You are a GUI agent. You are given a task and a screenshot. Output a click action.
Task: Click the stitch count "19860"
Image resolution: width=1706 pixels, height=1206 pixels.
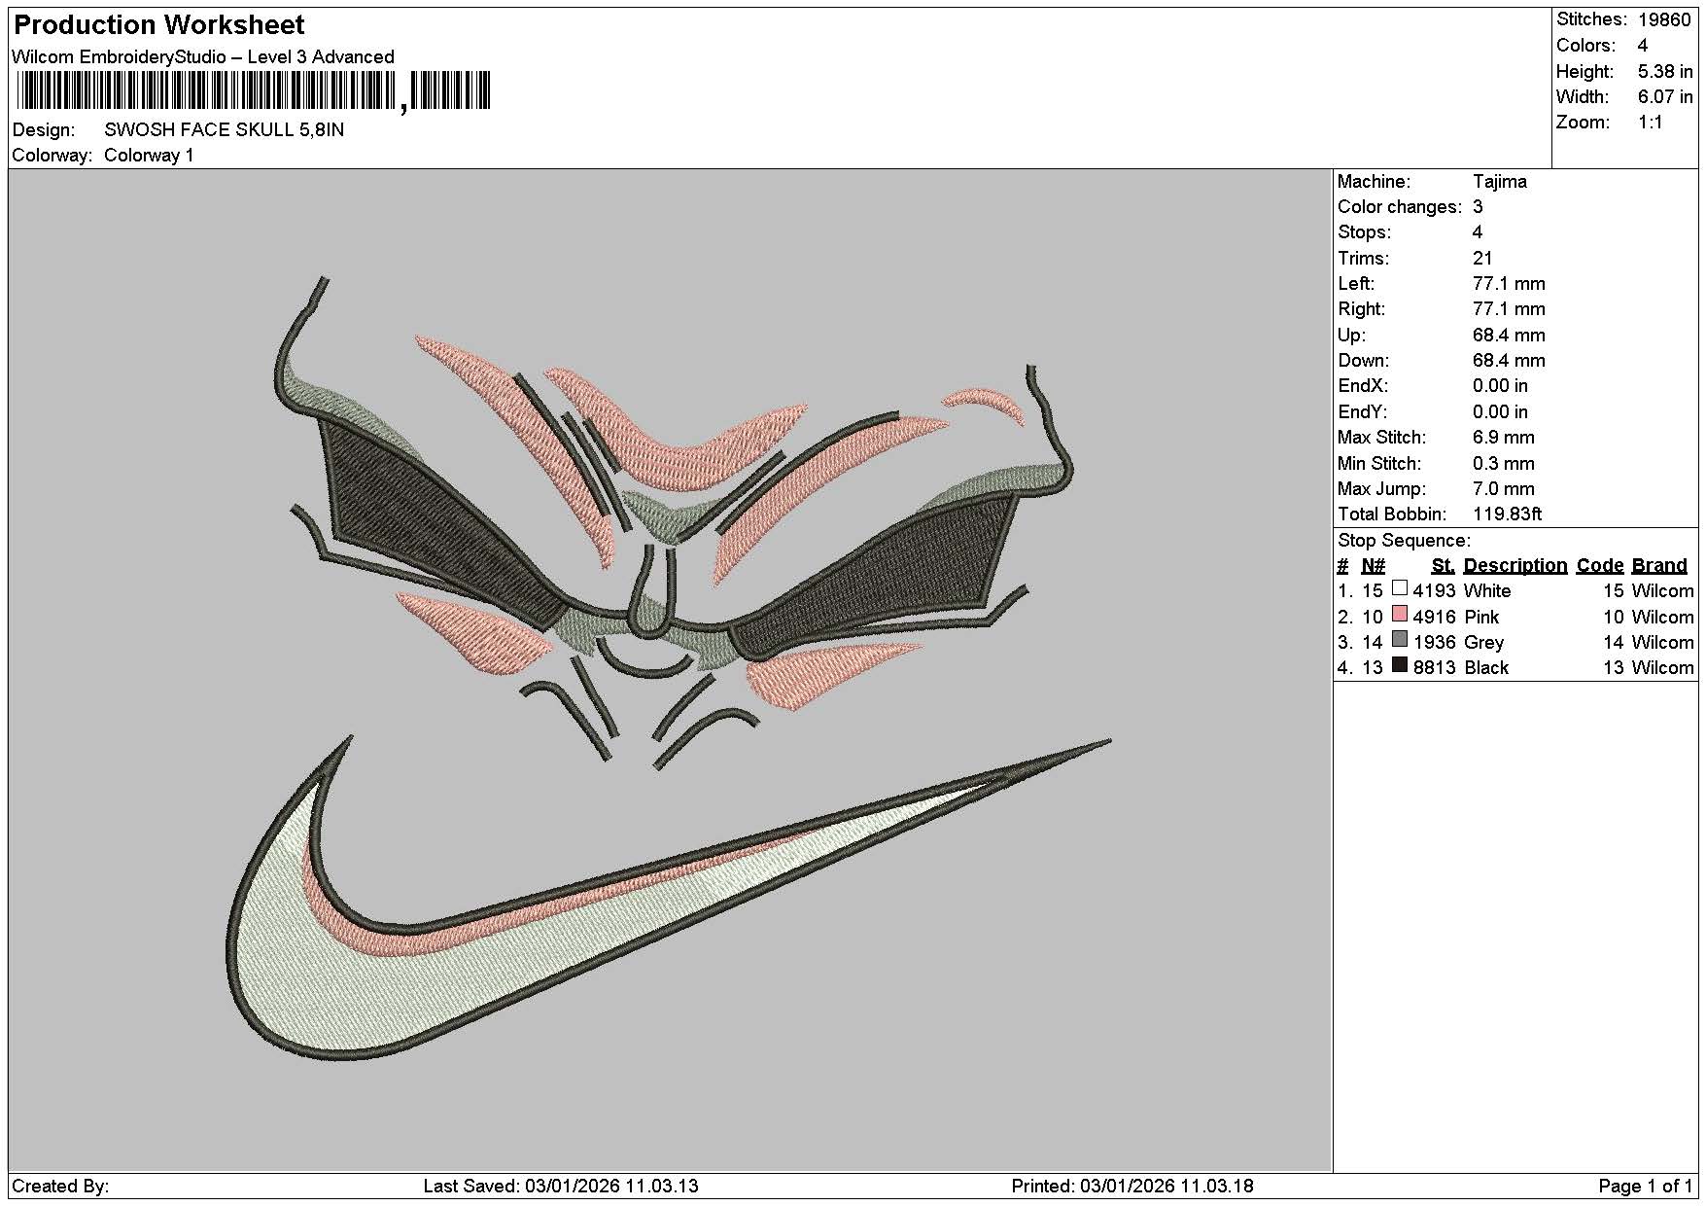point(1663,19)
